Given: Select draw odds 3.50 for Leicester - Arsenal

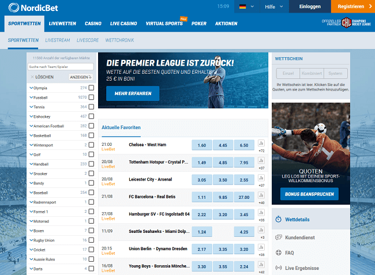Looking at the screenshot, I should click(223, 180).
